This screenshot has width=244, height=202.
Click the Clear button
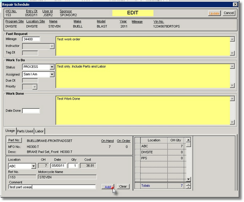coord(123,186)
